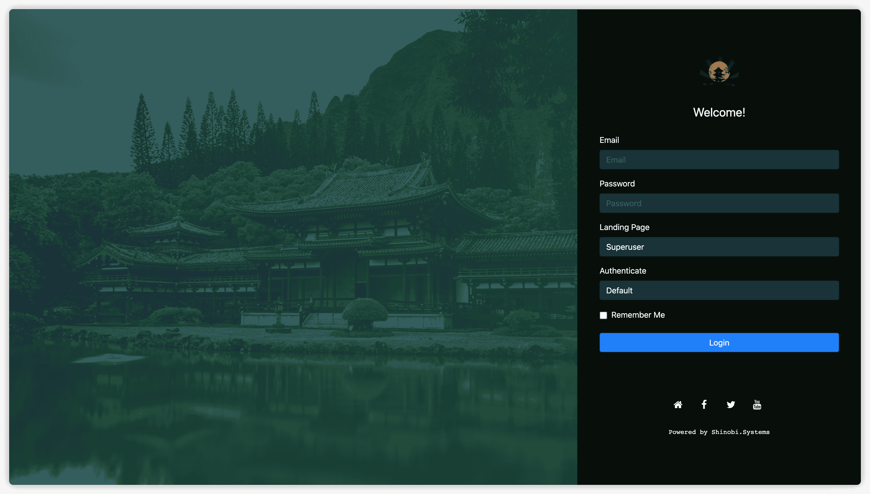
Task: Click the Shinobi pagoda logo
Action: (x=719, y=72)
